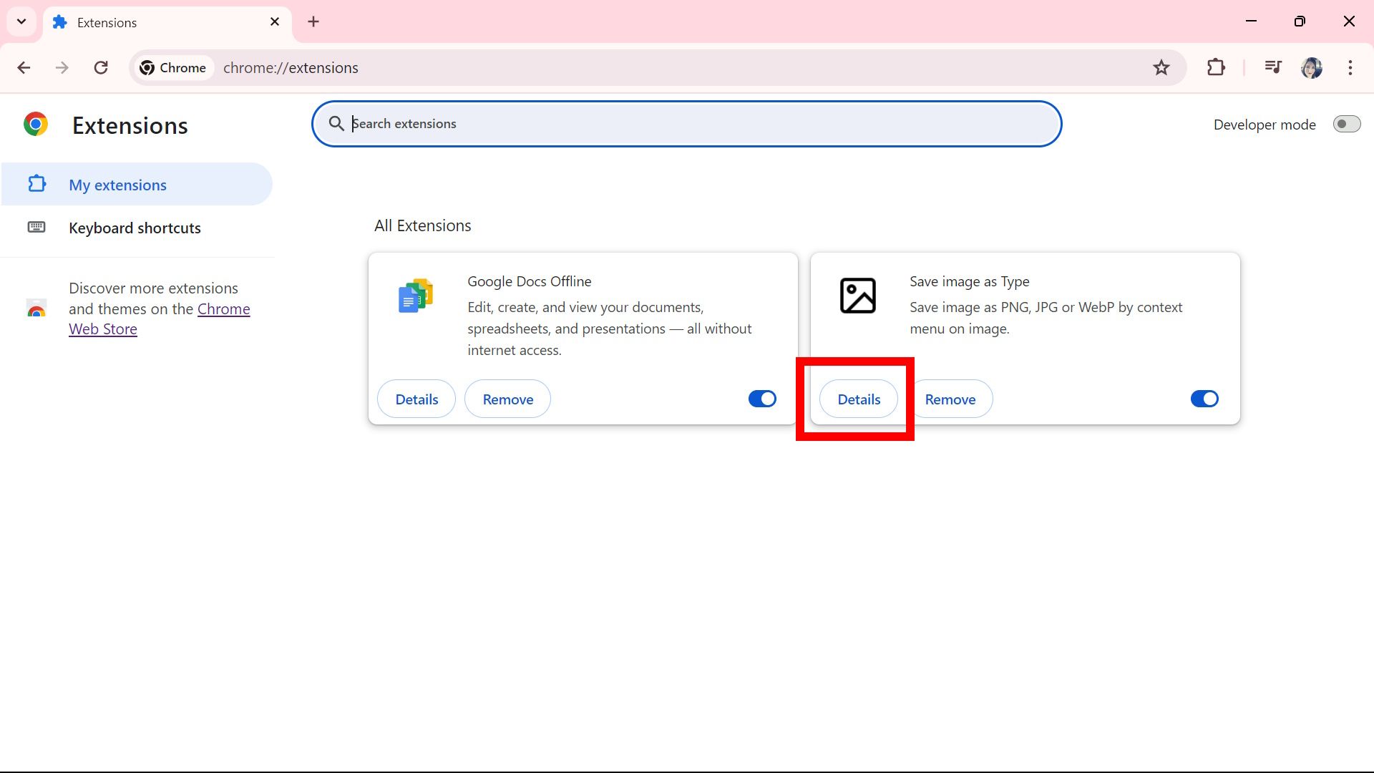
Task: Click the bookmark star icon in address bar
Action: tap(1163, 67)
